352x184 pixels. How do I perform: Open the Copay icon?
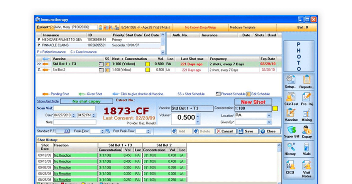[x=307, y=132]
